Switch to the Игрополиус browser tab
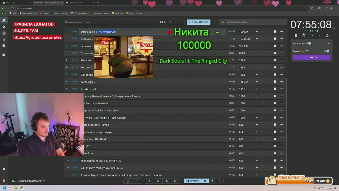Viewport: 339px width, 191px height. (x=16, y=3)
